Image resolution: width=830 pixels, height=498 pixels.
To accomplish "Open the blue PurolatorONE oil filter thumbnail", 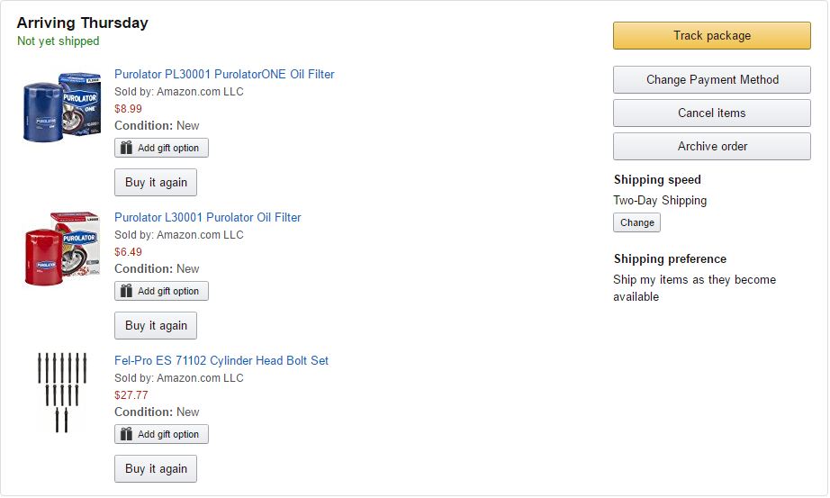I will pos(62,107).
